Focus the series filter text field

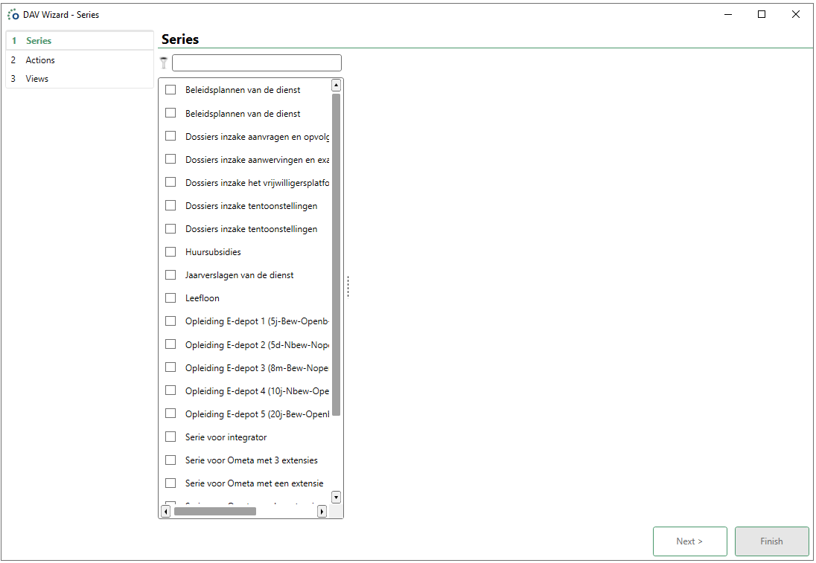tap(256, 63)
